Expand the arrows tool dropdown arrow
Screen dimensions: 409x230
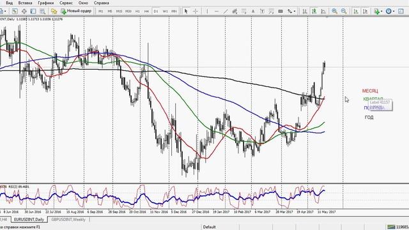(x=295, y=11)
